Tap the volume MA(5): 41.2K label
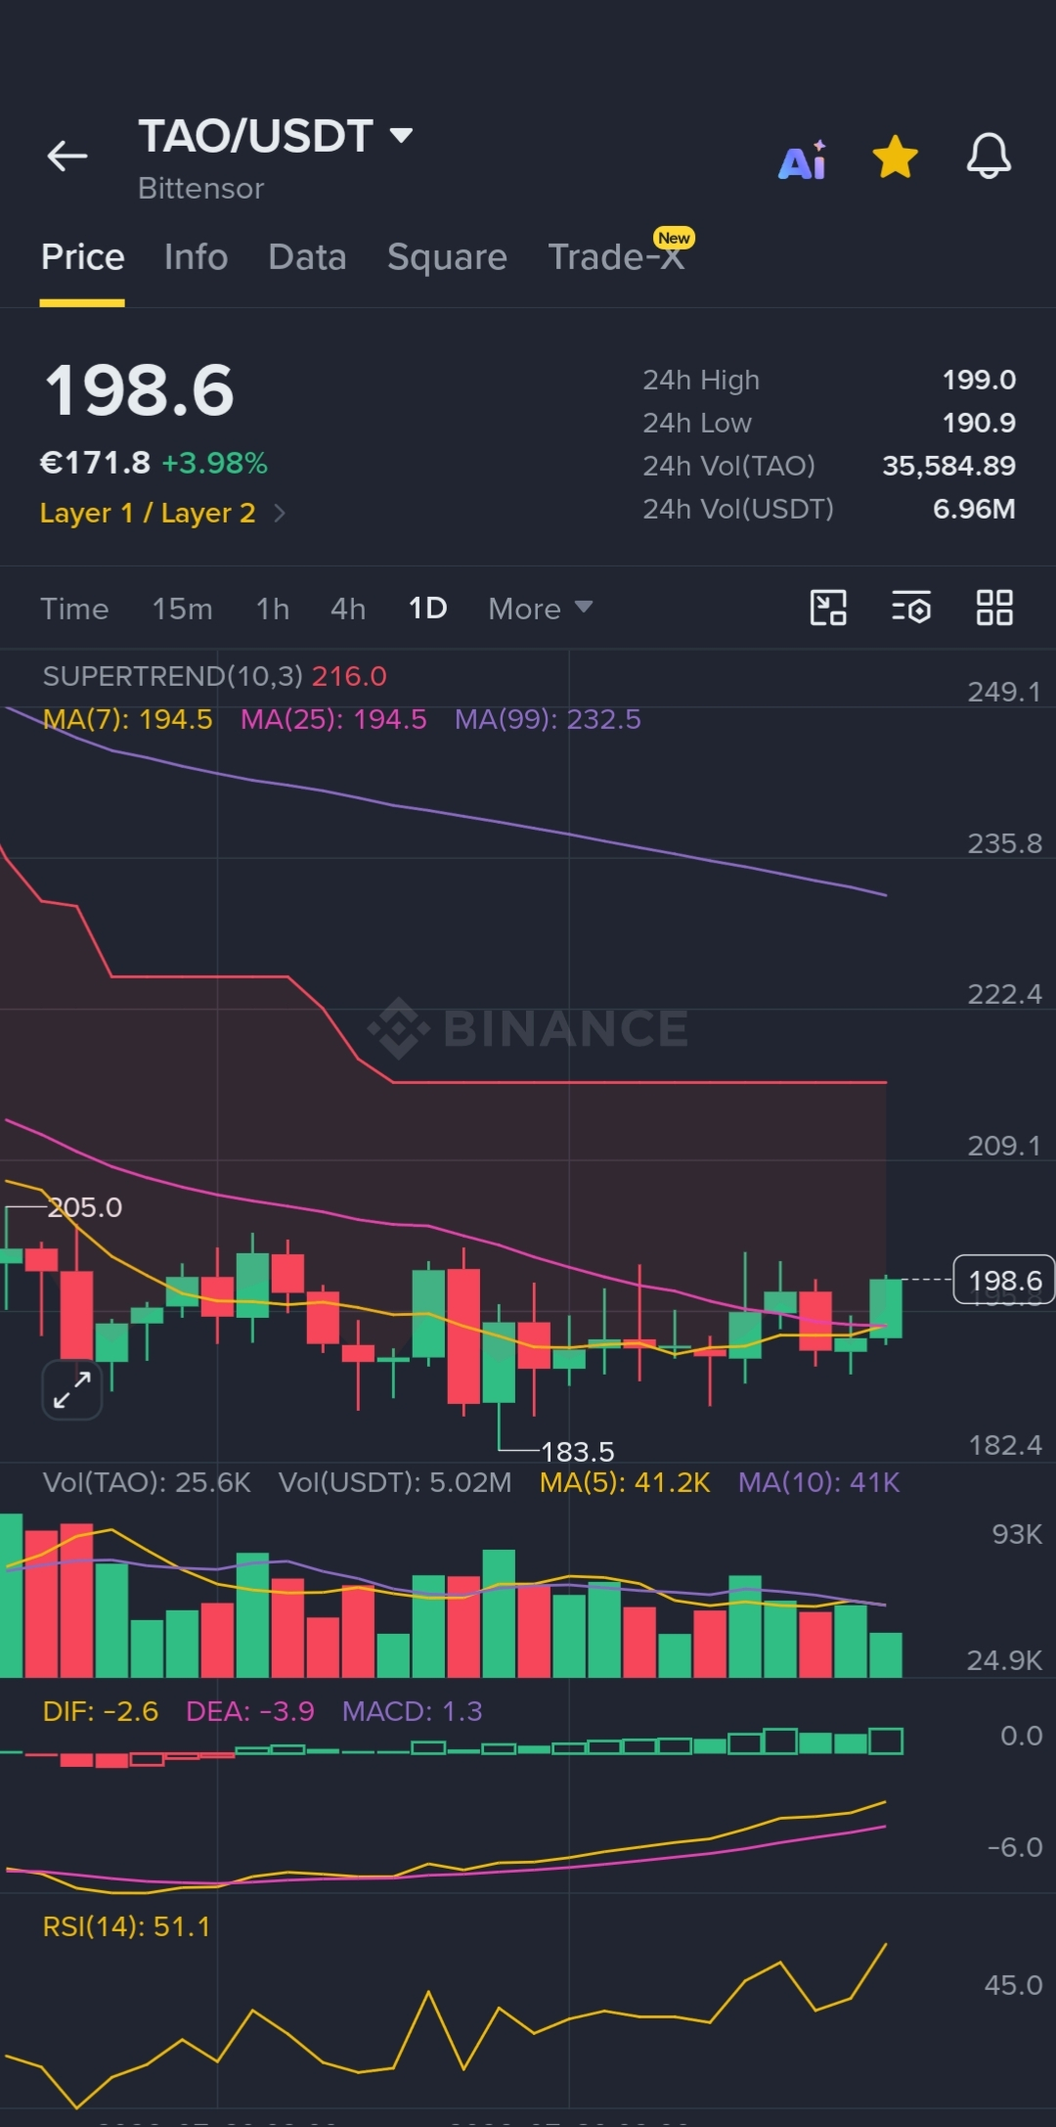The height and width of the screenshot is (2127, 1056). tap(625, 1482)
